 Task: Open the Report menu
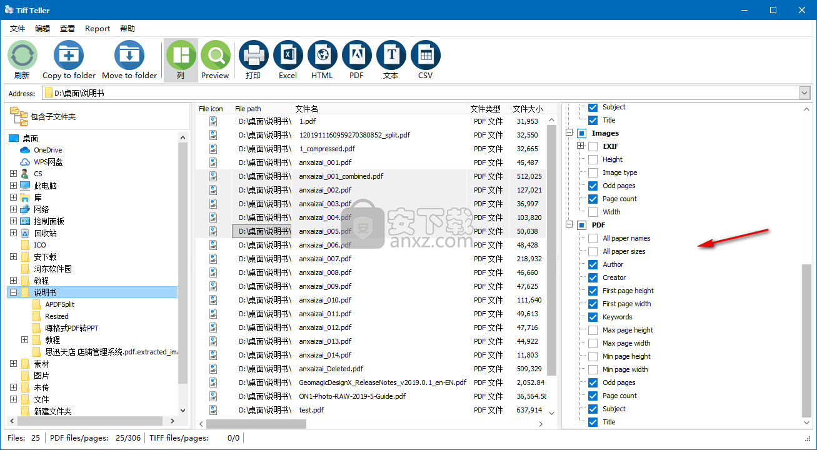[x=98, y=29]
